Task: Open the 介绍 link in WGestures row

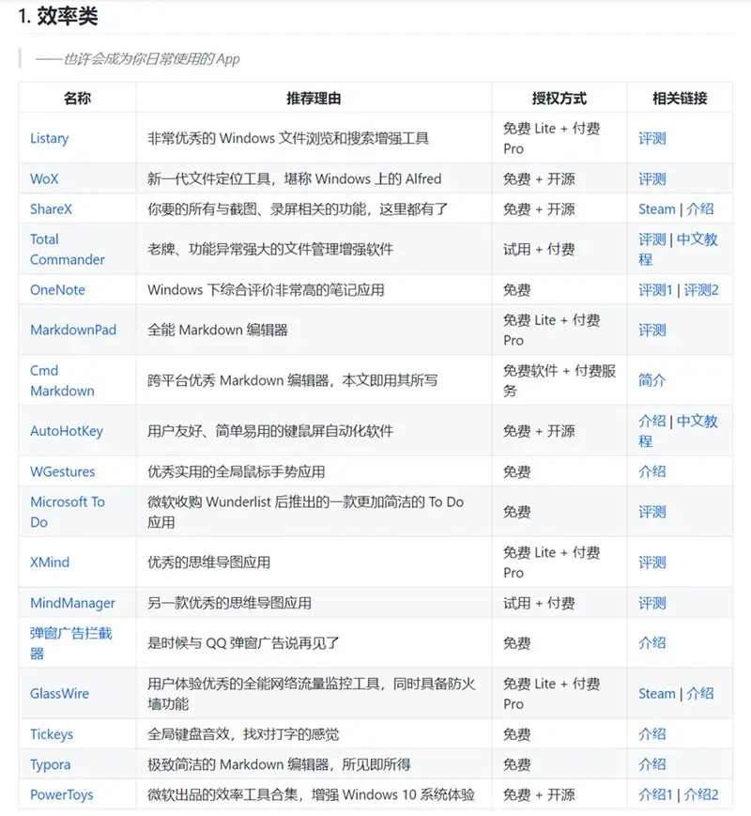Action: pyautogui.click(x=652, y=471)
